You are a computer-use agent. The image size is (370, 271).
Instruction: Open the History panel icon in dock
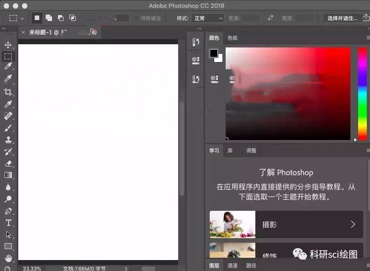point(196,42)
